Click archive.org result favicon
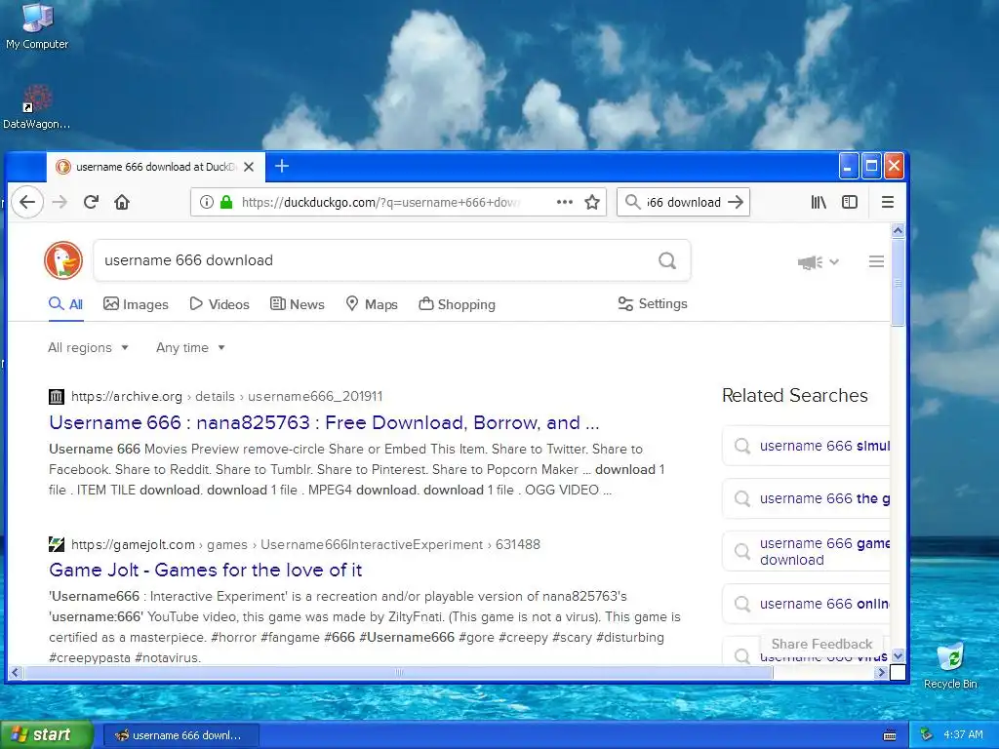This screenshot has width=999, height=749. (56, 397)
